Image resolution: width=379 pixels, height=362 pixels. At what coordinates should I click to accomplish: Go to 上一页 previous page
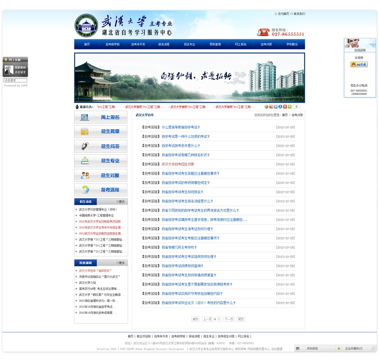coord(207,319)
